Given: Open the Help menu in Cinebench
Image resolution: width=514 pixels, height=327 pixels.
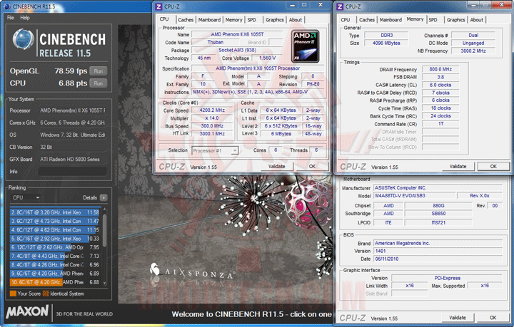Looking at the screenshot, I should (x=25, y=18).
